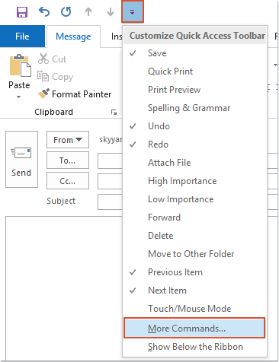Open the File tab

point(22,37)
